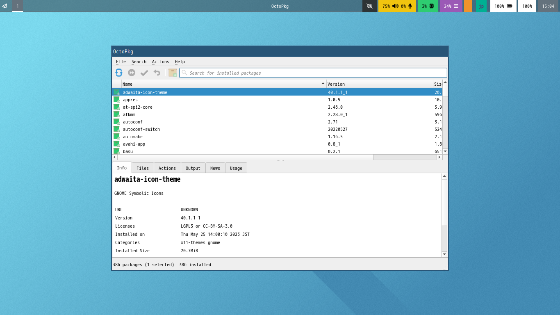Click the Size column header
The height and width of the screenshot is (315, 560).
pos(438,84)
